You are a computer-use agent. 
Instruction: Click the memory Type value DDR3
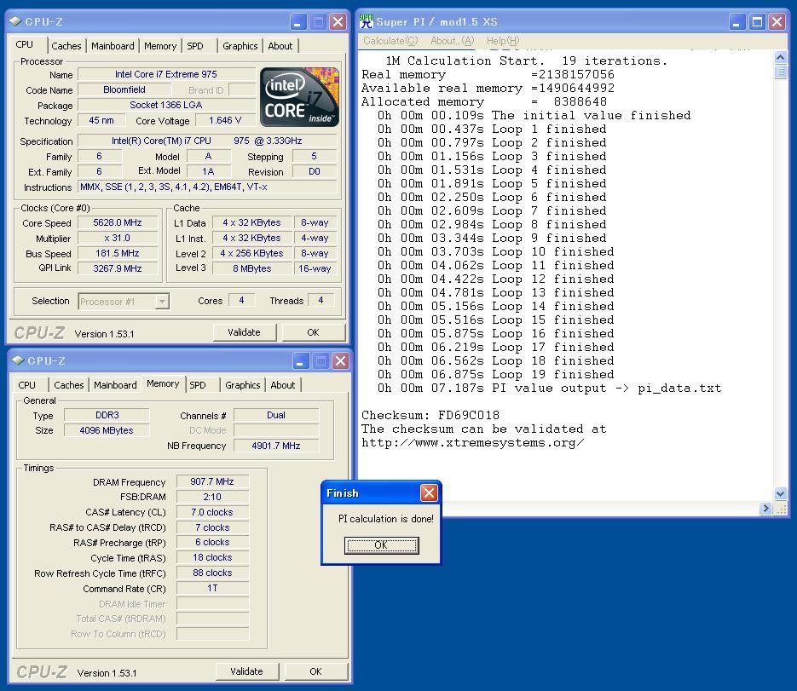click(x=107, y=415)
